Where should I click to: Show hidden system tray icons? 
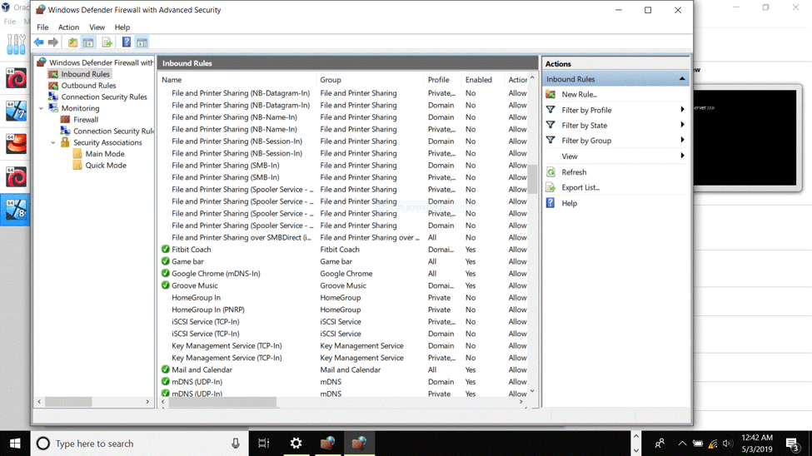682,444
